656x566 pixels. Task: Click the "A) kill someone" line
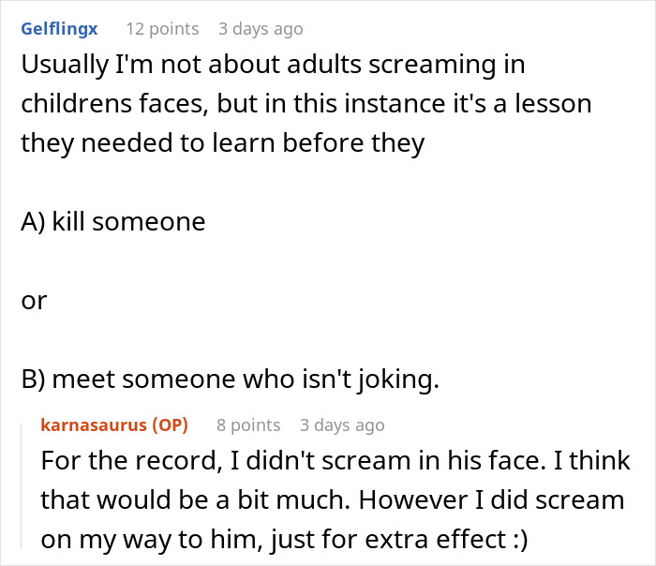tap(113, 222)
